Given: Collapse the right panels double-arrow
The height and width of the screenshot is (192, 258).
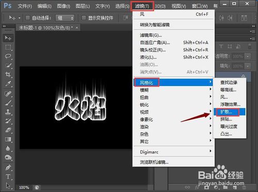Looking at the screenshot, I should pyautogui.click(x=253, y=26).
